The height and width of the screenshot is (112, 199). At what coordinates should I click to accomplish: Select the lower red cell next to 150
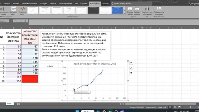coord(30,81)
